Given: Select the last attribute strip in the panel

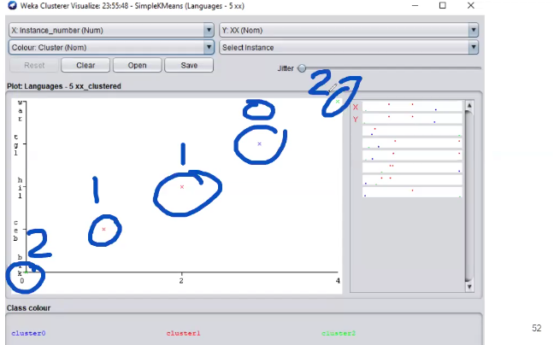Looking at the screenshot, I should pyautogui.click(x=412, y=192).
